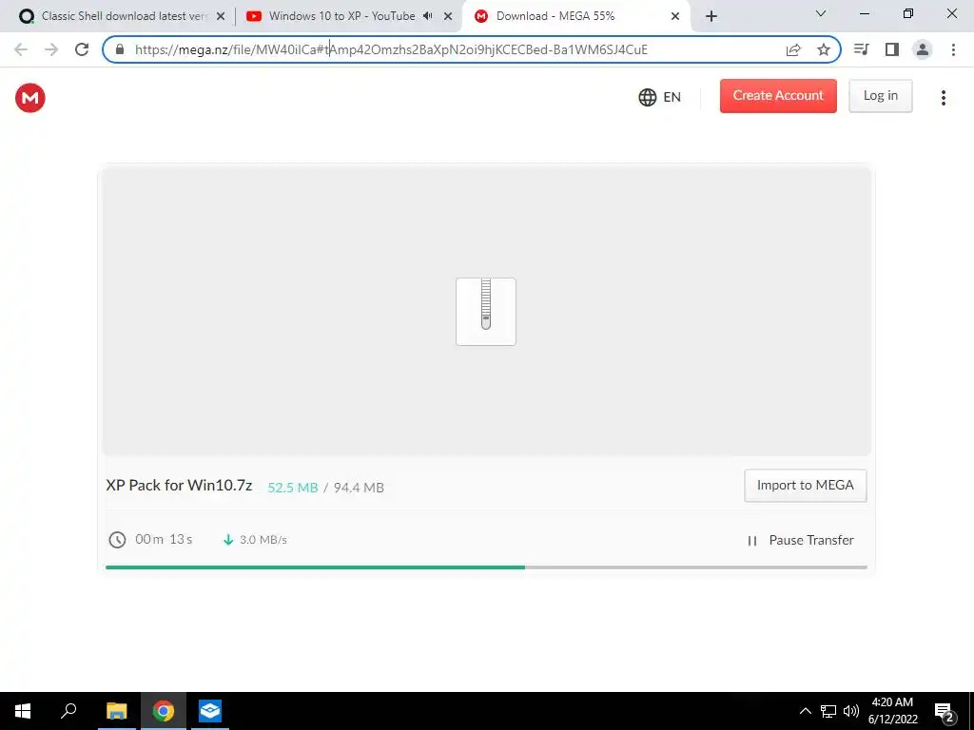
Task: Open the blue box app on taskbar
Action: point(210,711)
